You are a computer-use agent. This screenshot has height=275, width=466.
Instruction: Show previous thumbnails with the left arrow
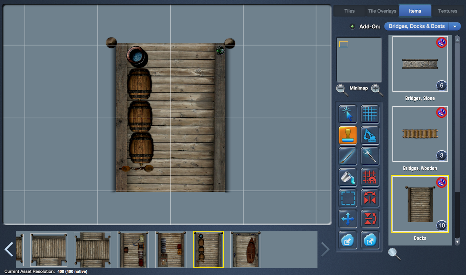click(9, 249)
